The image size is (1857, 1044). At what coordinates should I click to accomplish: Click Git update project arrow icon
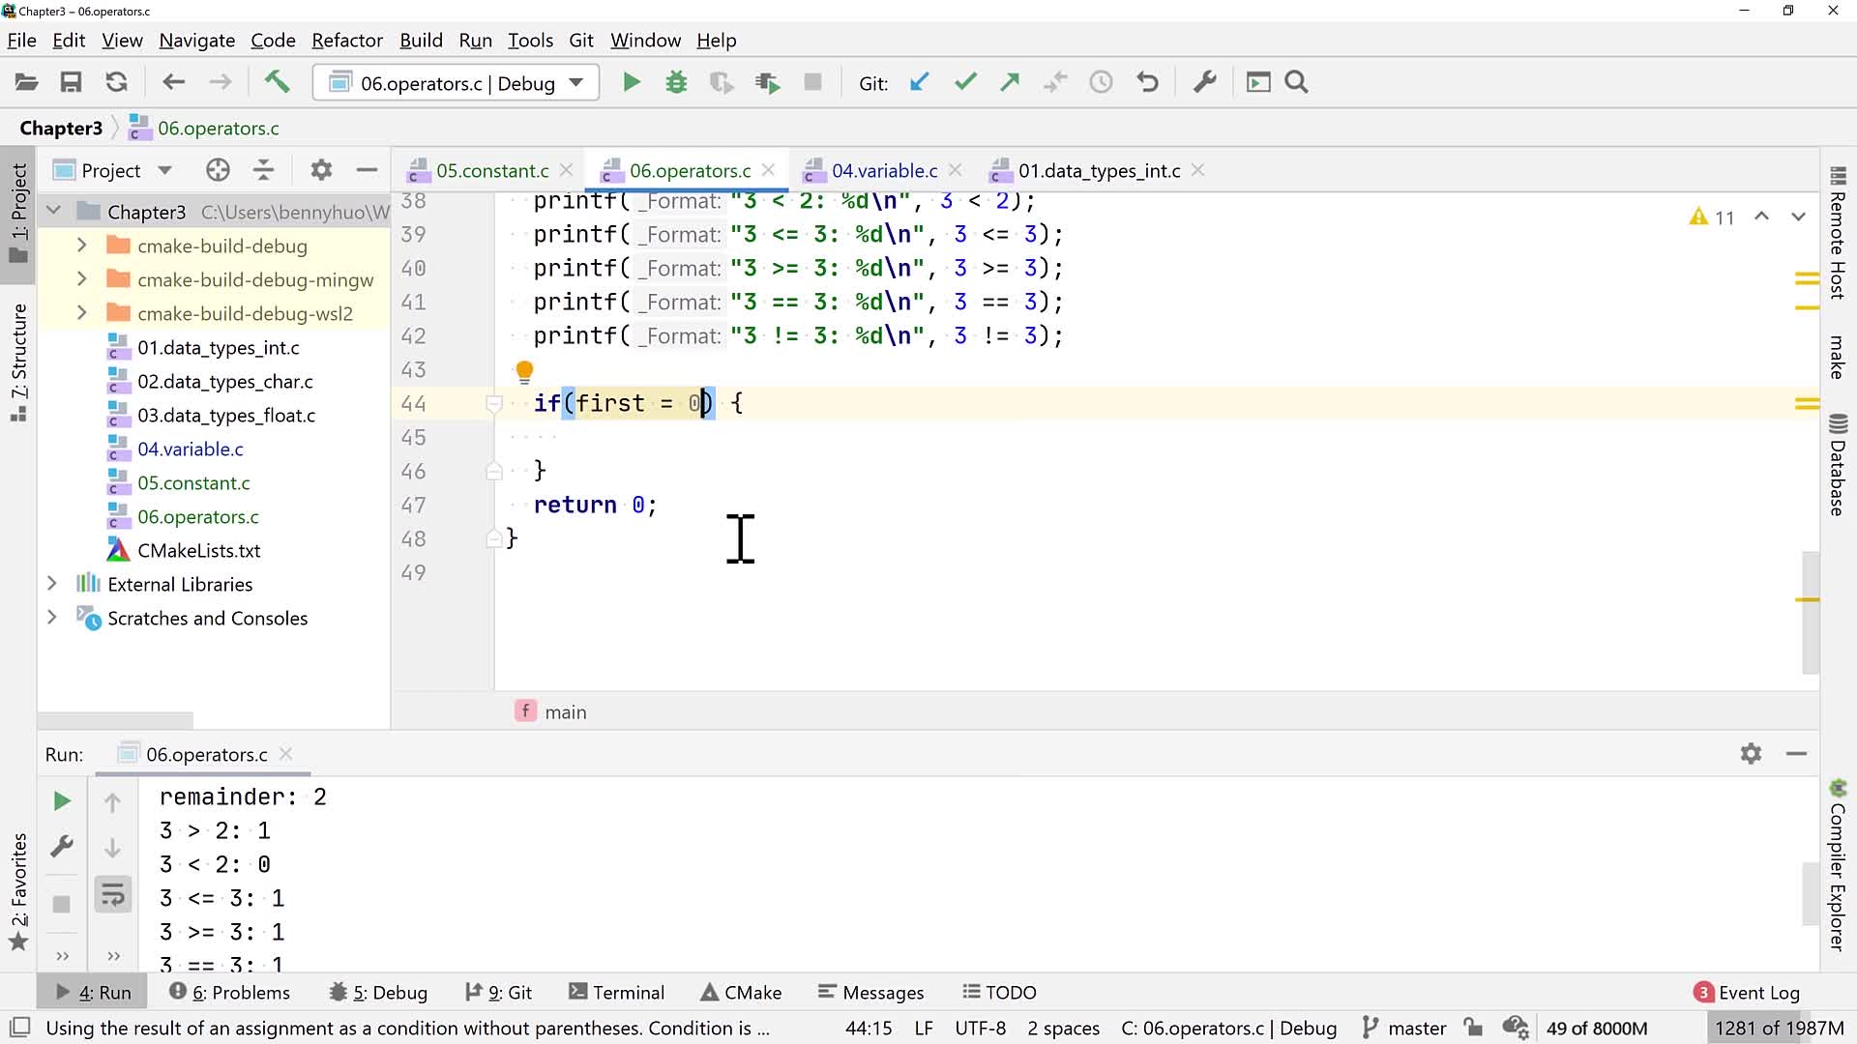tap(919, 82)
